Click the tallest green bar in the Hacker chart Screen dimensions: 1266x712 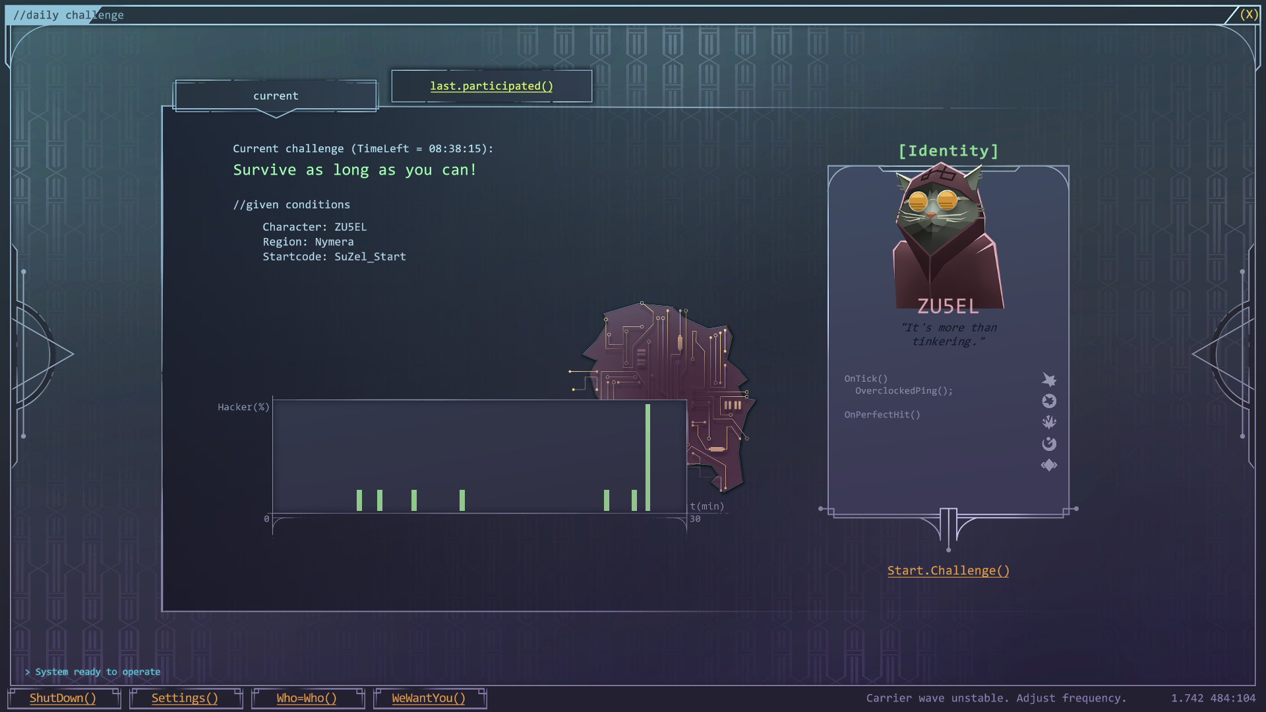pos(648,458)
